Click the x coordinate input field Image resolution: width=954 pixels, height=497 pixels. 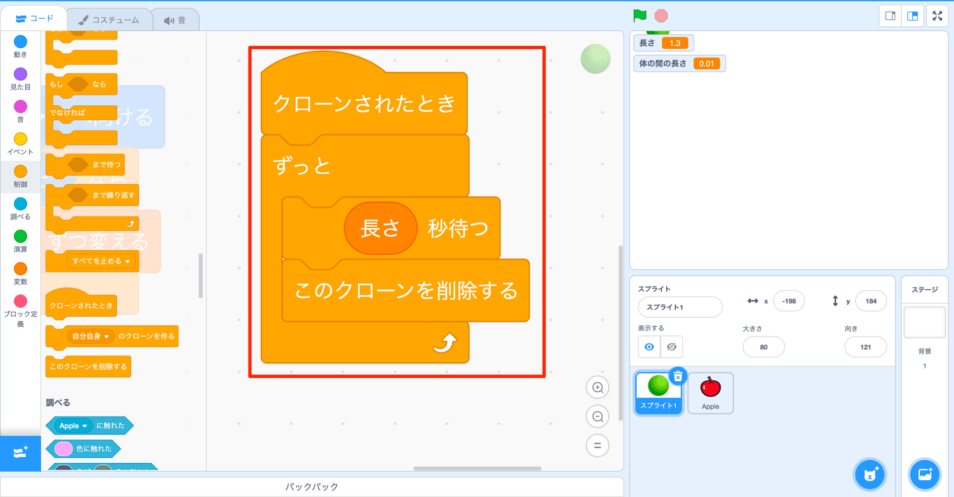point(789,301)
